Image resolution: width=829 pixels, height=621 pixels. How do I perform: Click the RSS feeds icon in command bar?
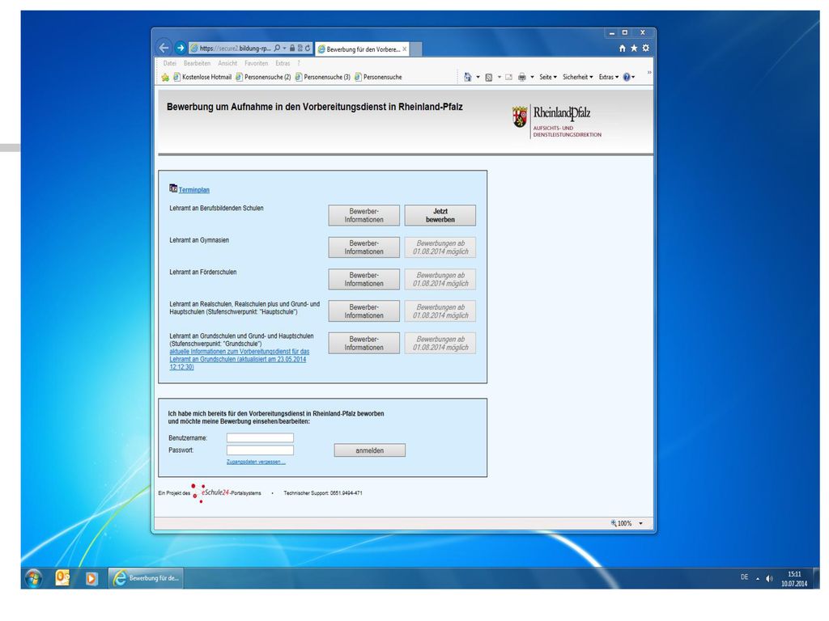489,77
